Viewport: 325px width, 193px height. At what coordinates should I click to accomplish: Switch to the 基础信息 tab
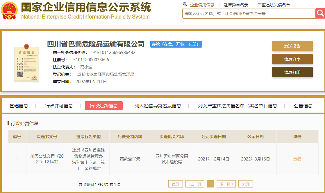pyautogui.click(x=19, y=106)
